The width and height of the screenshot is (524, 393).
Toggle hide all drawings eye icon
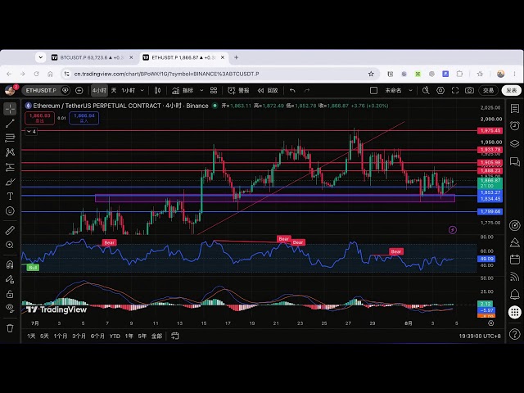pos(10,308)
